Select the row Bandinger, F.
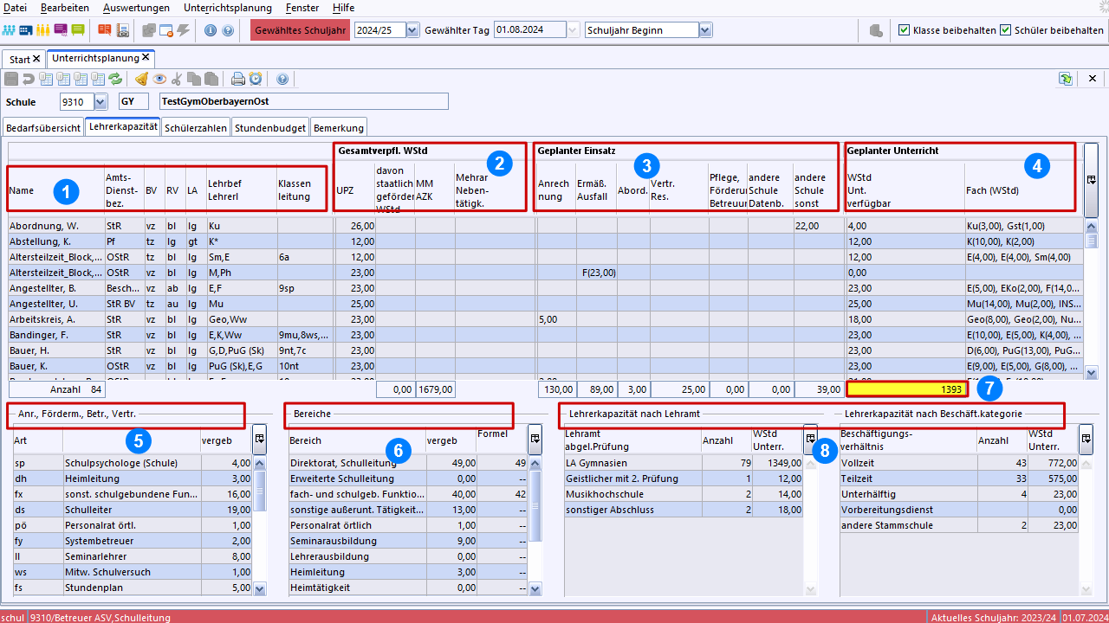Image resolution: width=1109 pixels, height=623 pixels. [x=546, y=335]
